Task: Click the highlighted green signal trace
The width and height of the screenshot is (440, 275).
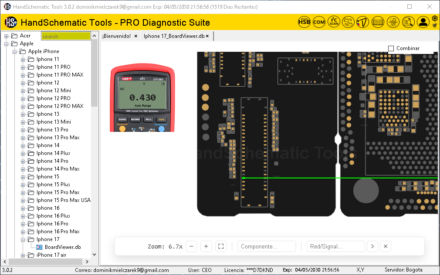Action: pos(339,178)
